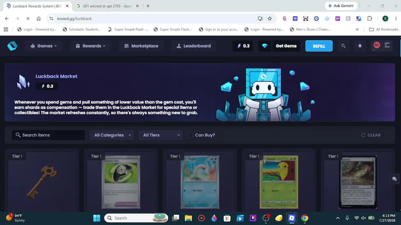Click the Boxed site logo

[x=12, y=46]
